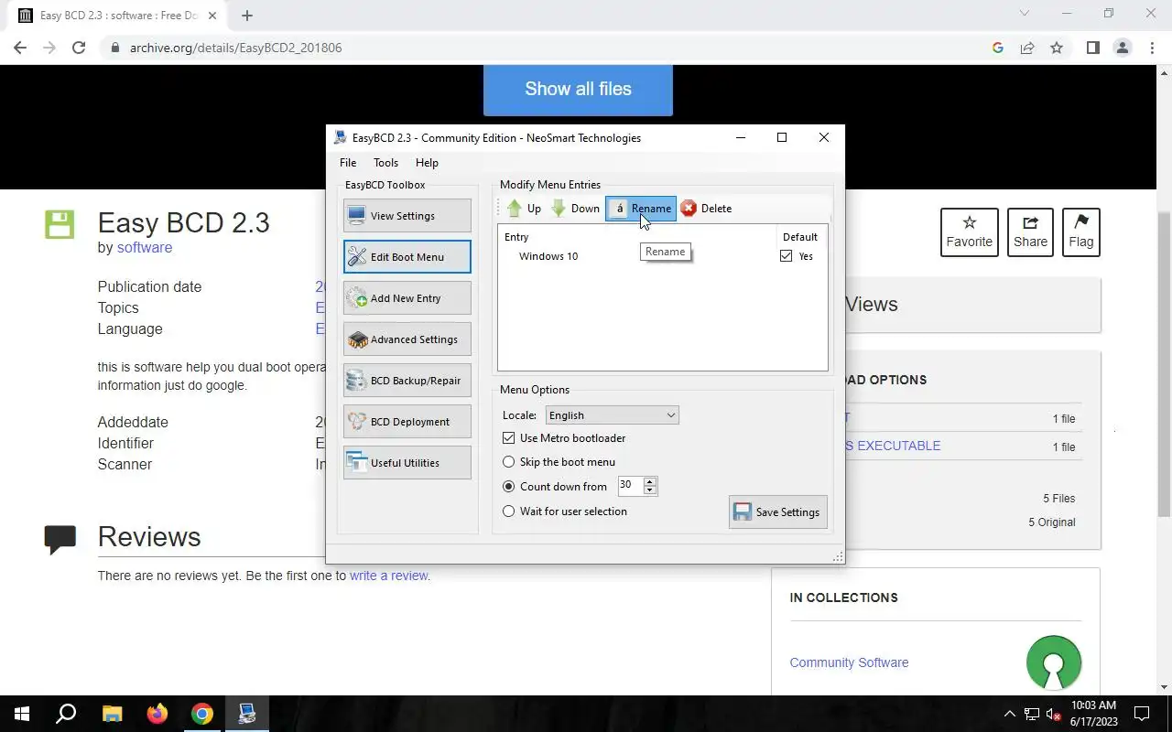
Task: Open Chrome profile menu
Action: click(x=1123, y=48)
